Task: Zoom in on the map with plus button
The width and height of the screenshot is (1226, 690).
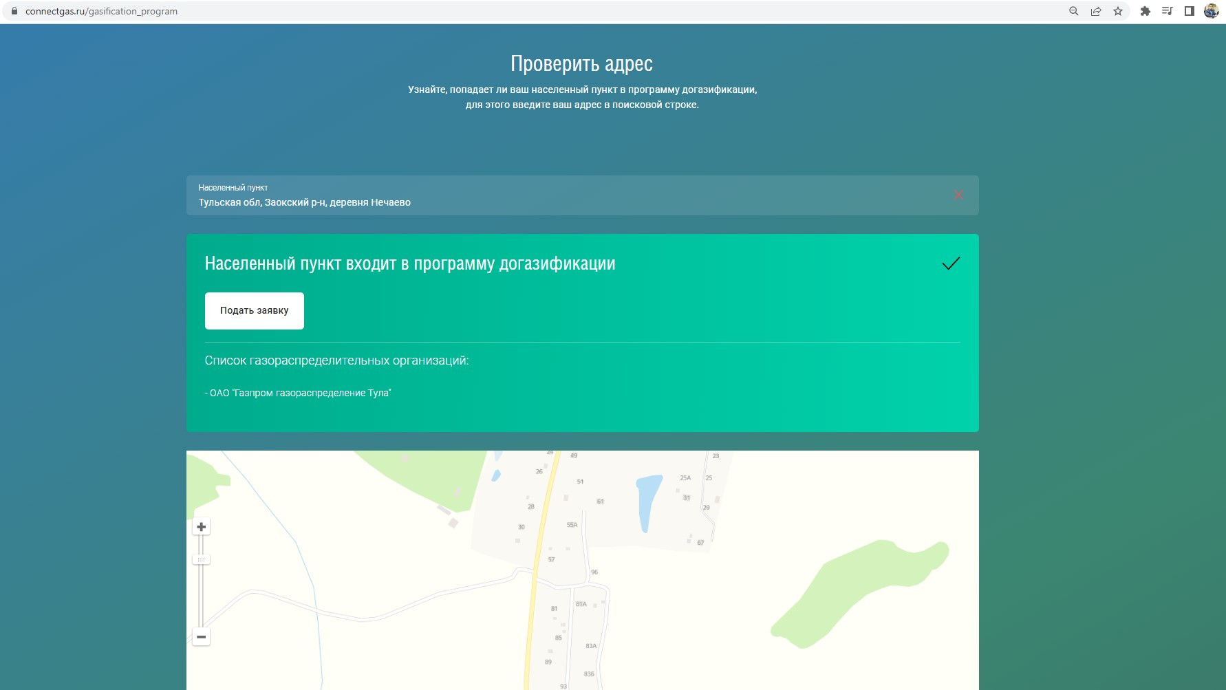Action: pyautogui.click(x=201, y=527)
